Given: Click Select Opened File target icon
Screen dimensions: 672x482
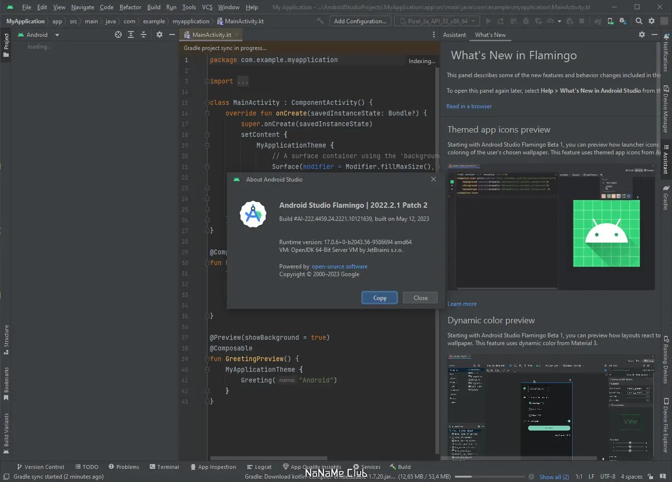Looking at the screenshot, I should (x=118, y=34).
